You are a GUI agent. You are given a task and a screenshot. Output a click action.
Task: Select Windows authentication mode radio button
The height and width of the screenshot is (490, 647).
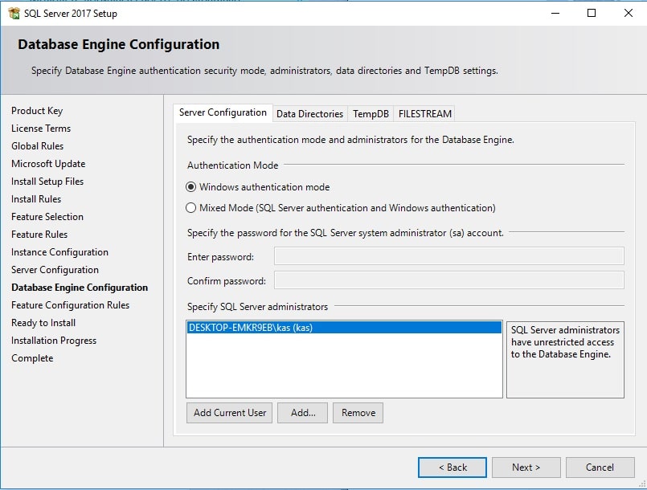click(191, 187)
